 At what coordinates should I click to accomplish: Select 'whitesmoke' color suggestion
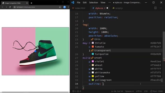[126, 72]
